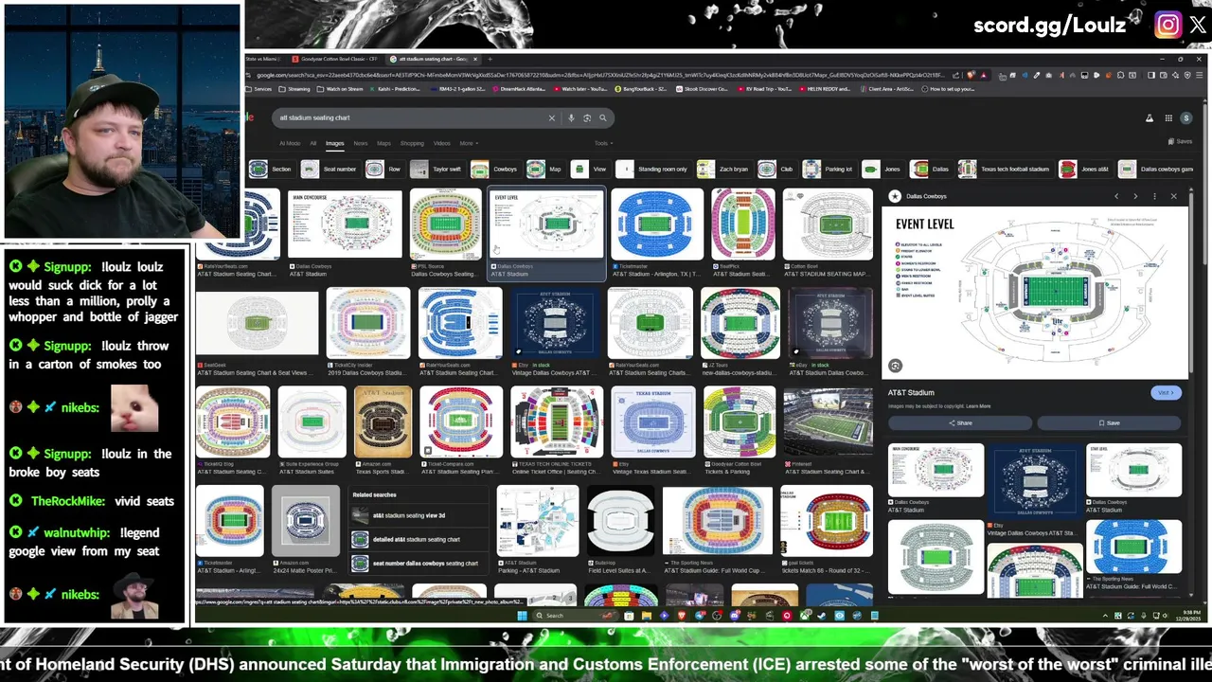Expand the More search categories dropdown

coord(469,143)
